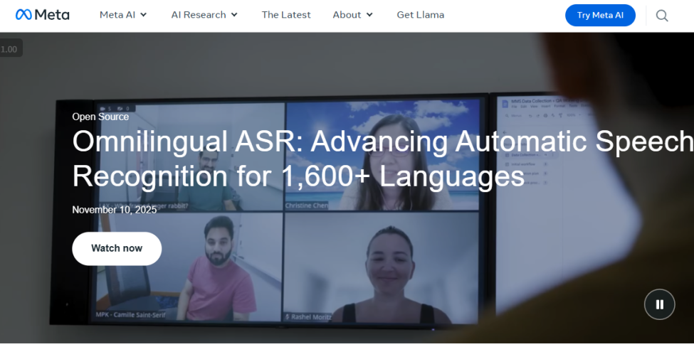Open the About navigation menu
The image size is (694, 347).
tap(347, 15)
